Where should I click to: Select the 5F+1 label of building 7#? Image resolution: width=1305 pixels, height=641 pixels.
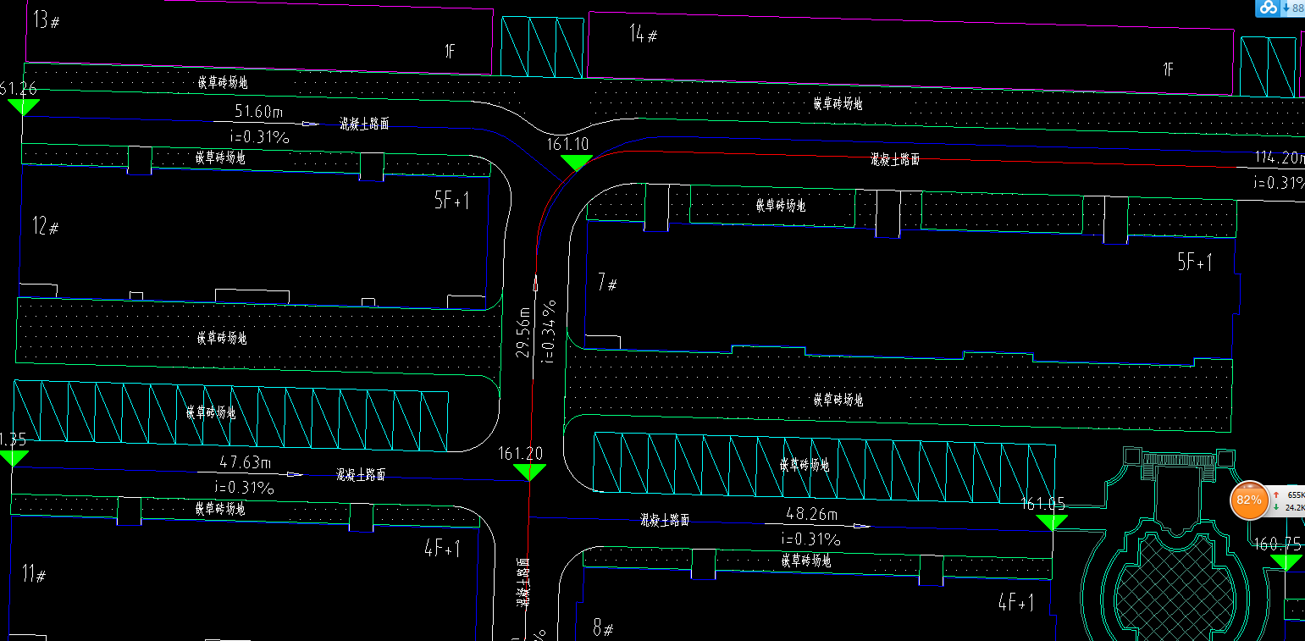click(1195, 263)
